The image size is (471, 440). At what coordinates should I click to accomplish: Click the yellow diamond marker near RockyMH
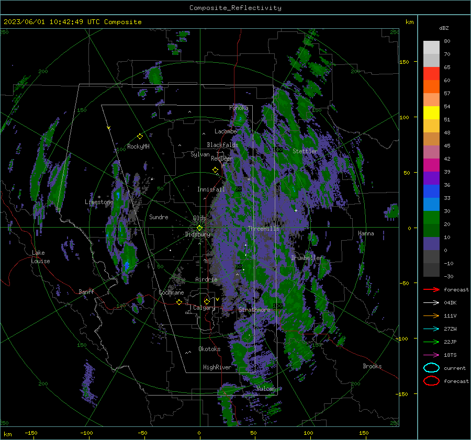(x=140, y=137)
